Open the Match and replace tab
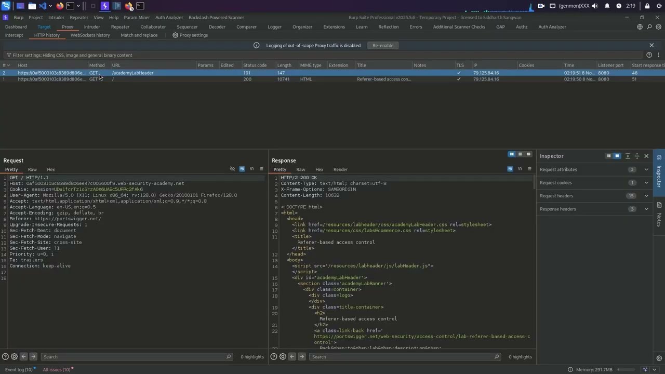This screenshot has height=374, width=665. point(139,35)
